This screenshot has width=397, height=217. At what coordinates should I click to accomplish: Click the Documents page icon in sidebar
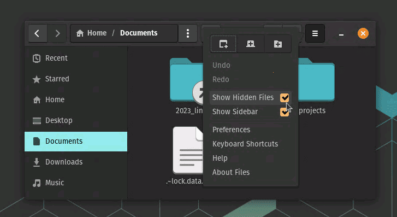click(x=37, y=141)
